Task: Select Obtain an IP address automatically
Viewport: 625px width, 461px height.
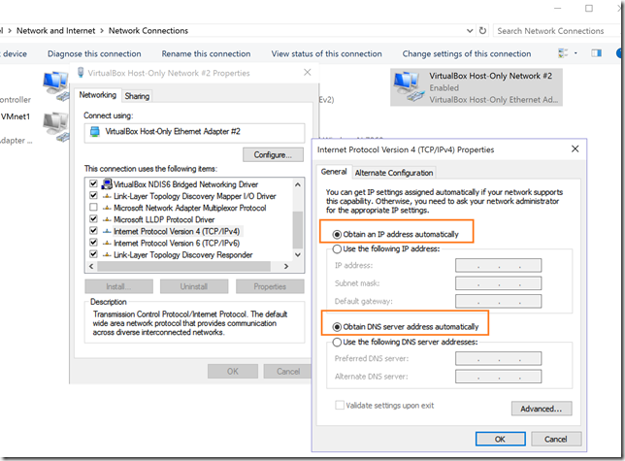Action: coord(337,234)
